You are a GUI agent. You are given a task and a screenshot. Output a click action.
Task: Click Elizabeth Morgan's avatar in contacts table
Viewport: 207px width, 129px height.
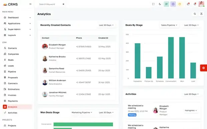(45, 47)
